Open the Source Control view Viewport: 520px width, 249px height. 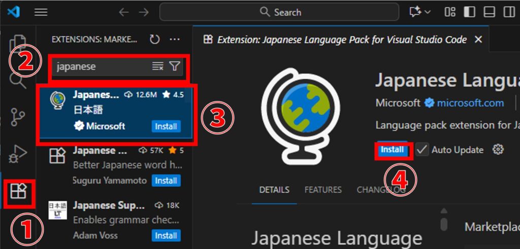pos(18,117)
